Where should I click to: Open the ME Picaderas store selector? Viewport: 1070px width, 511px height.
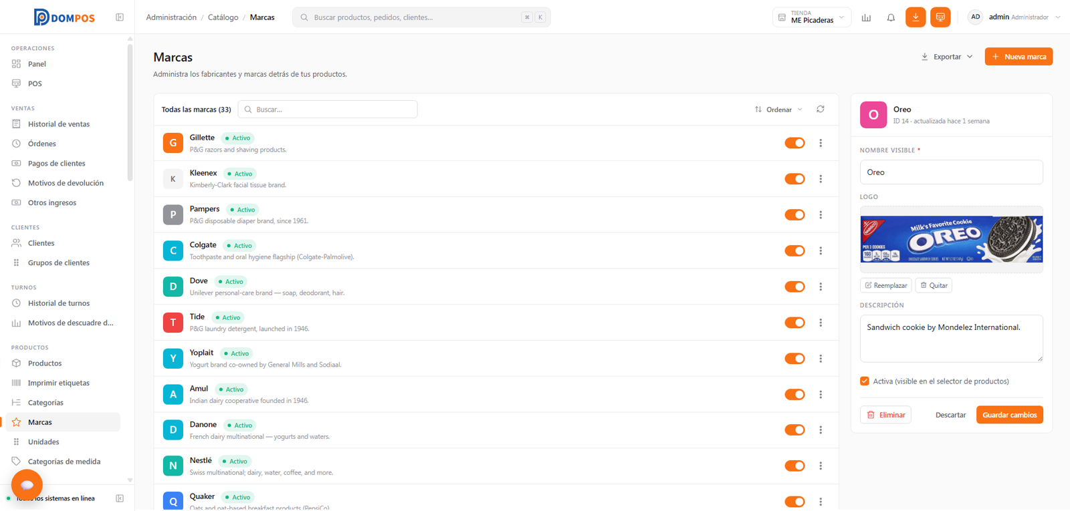tap(812, 17)
